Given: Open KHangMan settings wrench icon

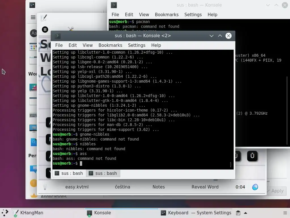Looking at the screenshot, I should click(x=71, y=29).
